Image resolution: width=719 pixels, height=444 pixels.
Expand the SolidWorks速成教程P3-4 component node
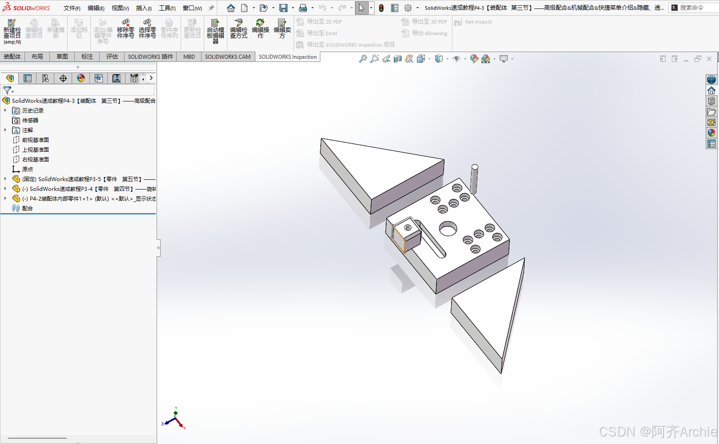click(5, 189)
